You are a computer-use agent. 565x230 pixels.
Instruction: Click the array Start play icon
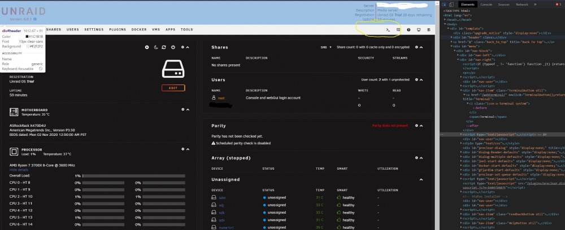(x=147, y=47)
